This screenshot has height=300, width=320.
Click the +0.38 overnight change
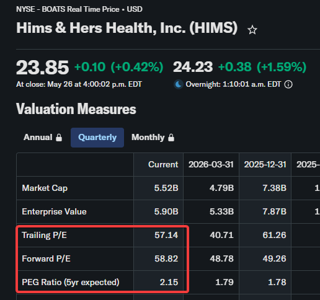[235, 67]
